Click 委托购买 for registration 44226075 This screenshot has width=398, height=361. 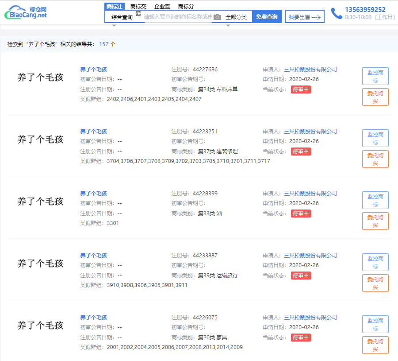click(x=375, y=345)
